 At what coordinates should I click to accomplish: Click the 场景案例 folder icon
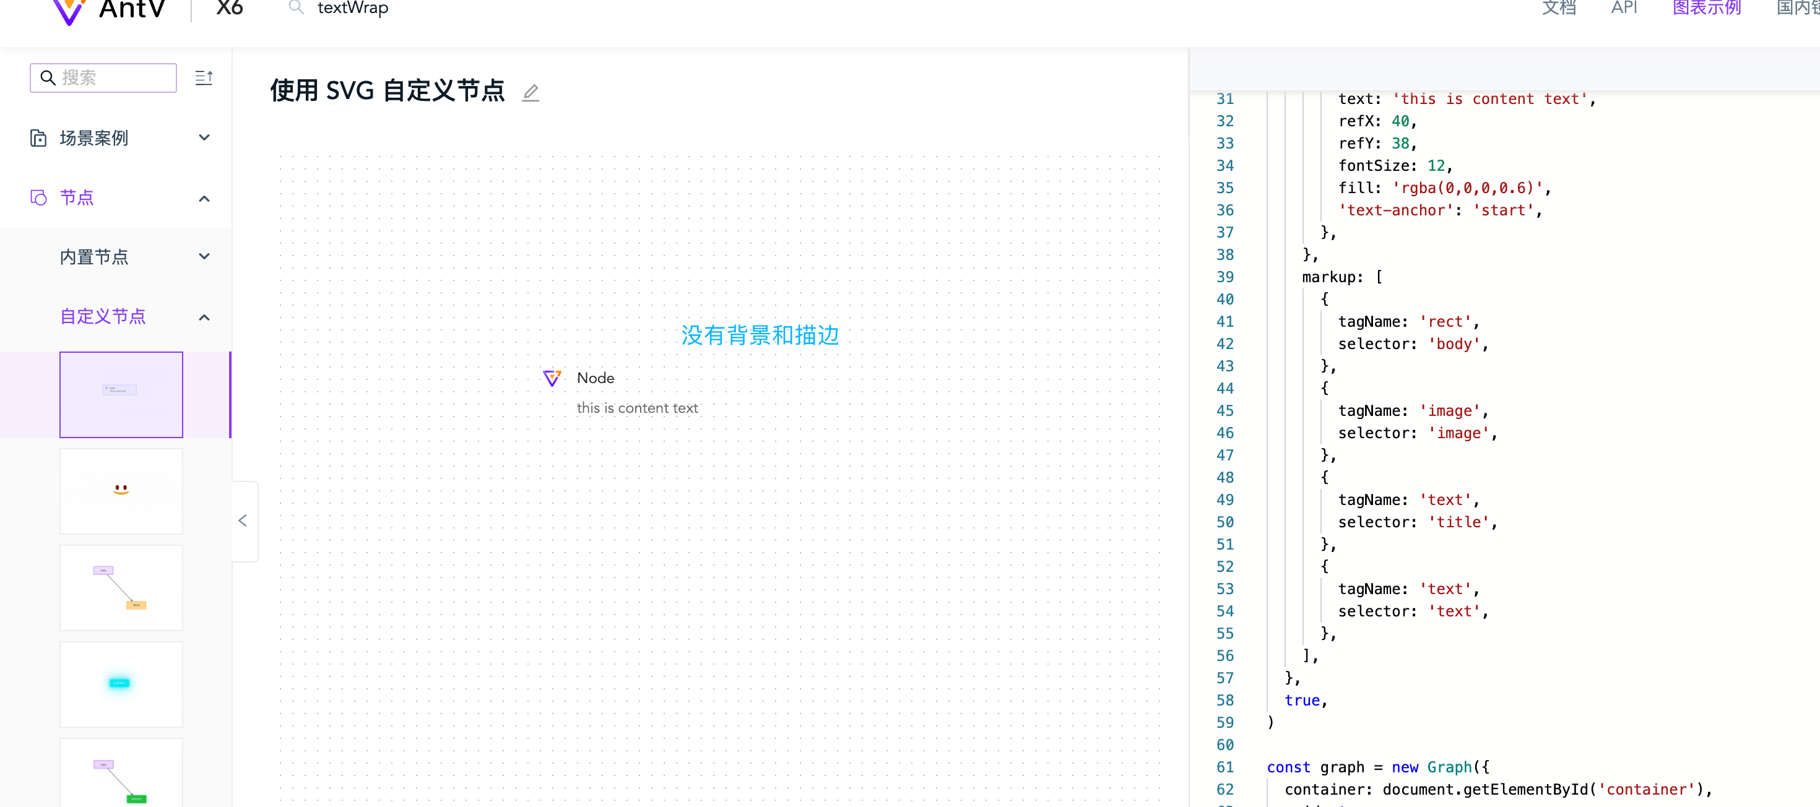point(38,137)
